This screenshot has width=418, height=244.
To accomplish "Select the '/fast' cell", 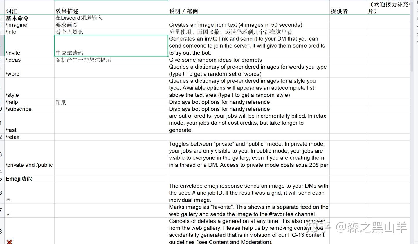I will [30, 123].
